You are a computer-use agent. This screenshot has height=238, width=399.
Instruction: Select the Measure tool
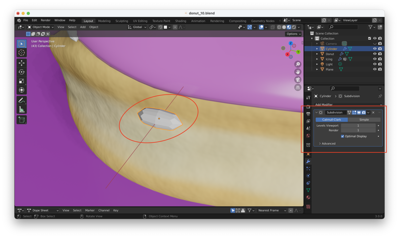pyautogui.click(x=22, y=110)
